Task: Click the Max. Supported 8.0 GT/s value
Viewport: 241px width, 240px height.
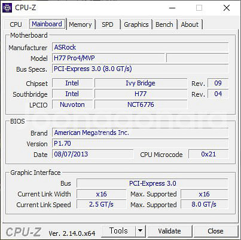Action: [x=205, y=205]
